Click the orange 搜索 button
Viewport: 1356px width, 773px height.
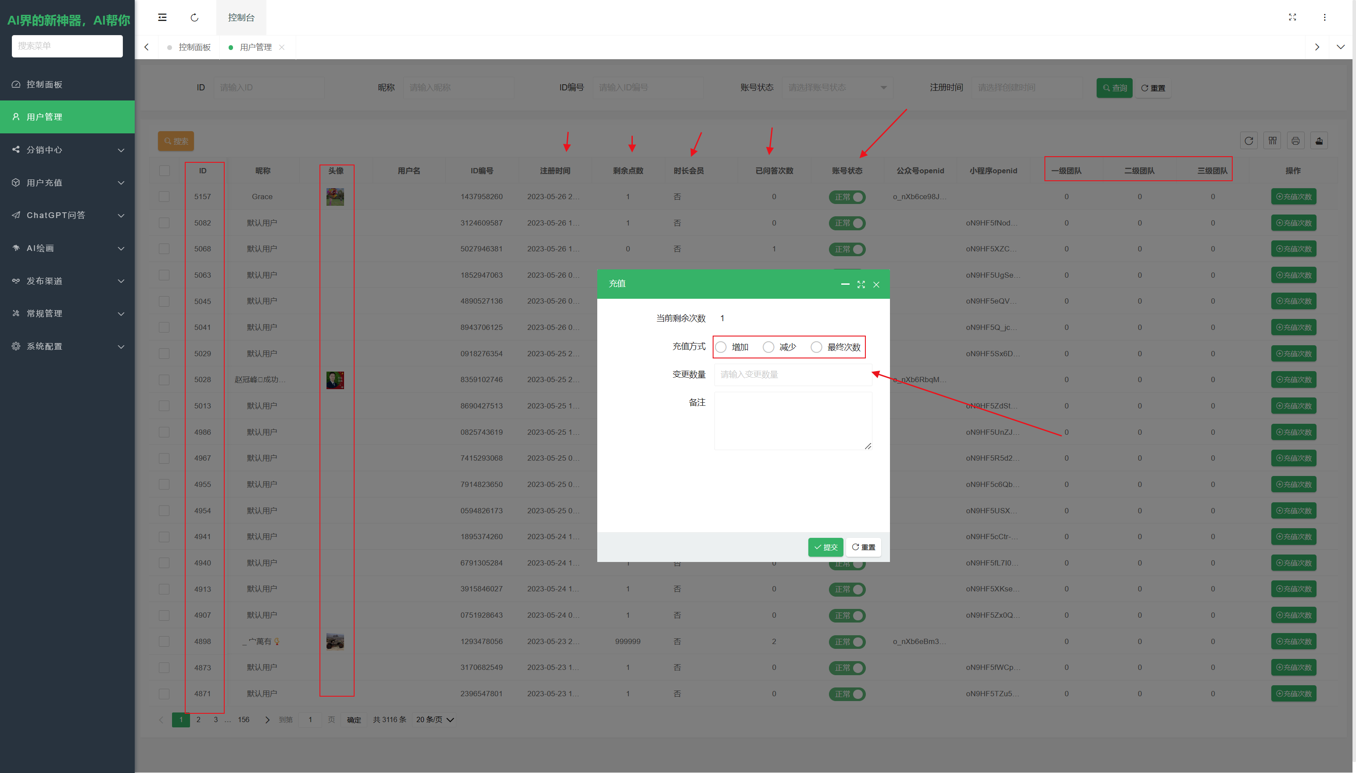(176, 141)
